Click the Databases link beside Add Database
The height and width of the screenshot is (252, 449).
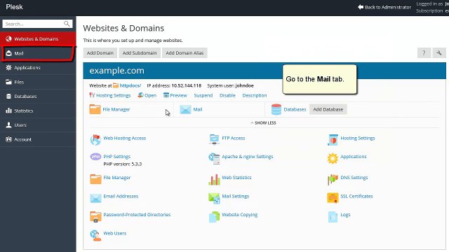tap(295, 109)
